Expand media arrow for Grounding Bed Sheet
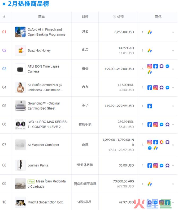This screenshot has height=210, width=178. 173,106
